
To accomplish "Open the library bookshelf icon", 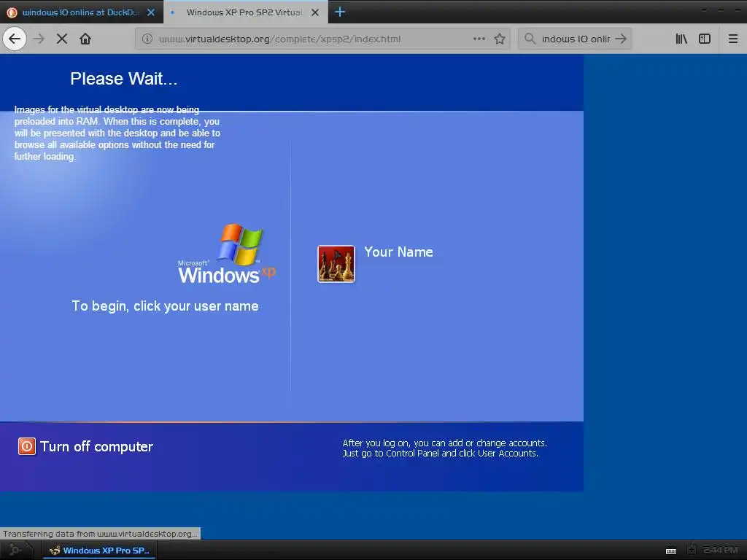I will tap(681, 39).
